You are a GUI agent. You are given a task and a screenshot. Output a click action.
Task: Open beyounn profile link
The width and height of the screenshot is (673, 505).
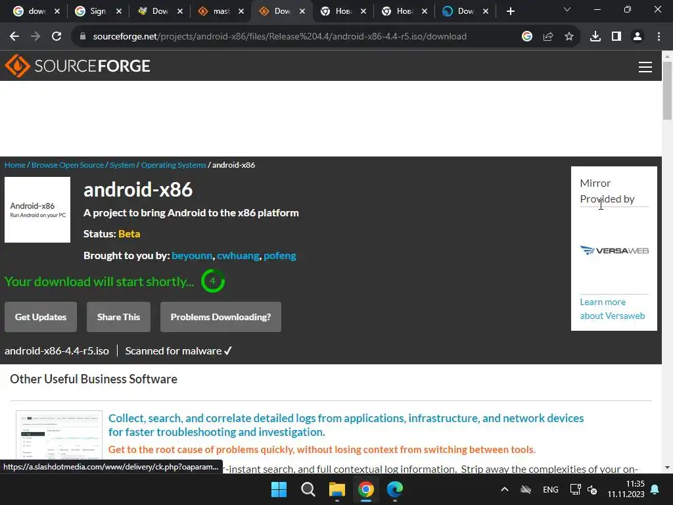tap(192, 256)
